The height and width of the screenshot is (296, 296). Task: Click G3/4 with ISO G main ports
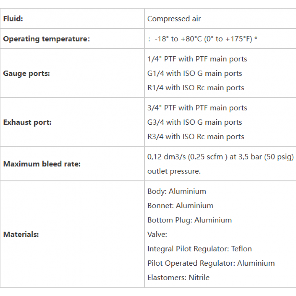[195, 122]
